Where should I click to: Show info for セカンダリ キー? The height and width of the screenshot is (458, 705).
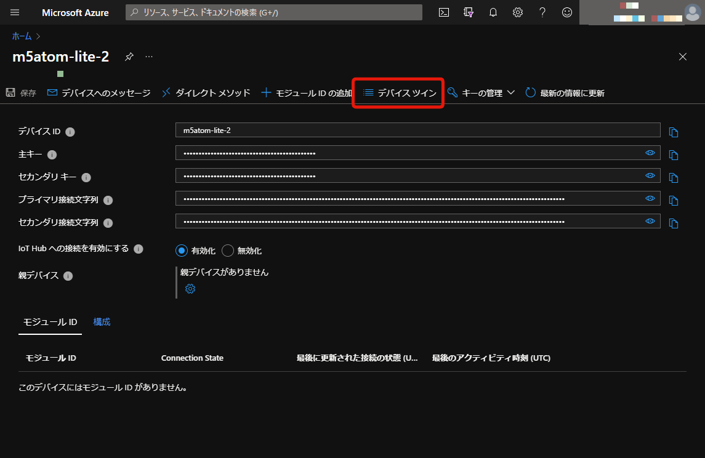86,177
